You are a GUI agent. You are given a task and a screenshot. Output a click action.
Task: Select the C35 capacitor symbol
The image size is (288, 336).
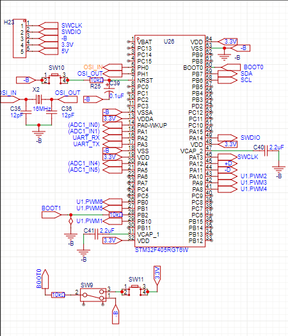(26, 112)
